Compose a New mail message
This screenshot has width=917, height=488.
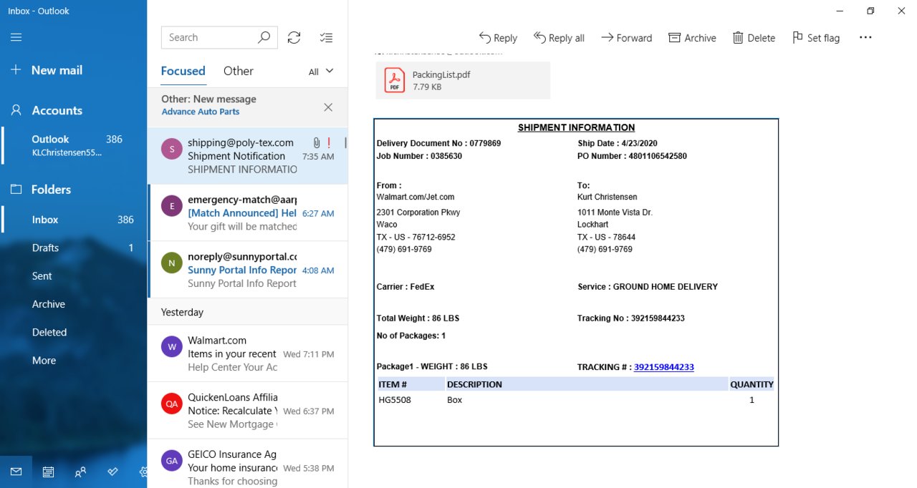47,70
